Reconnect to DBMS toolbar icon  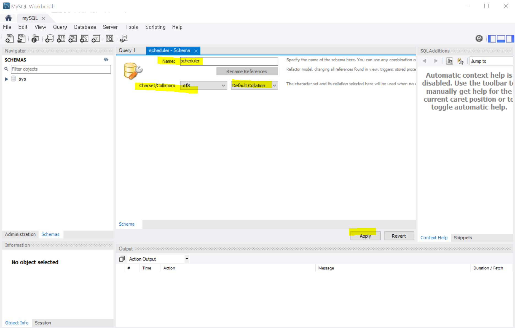pyautogui.click(x=124, y=39)
